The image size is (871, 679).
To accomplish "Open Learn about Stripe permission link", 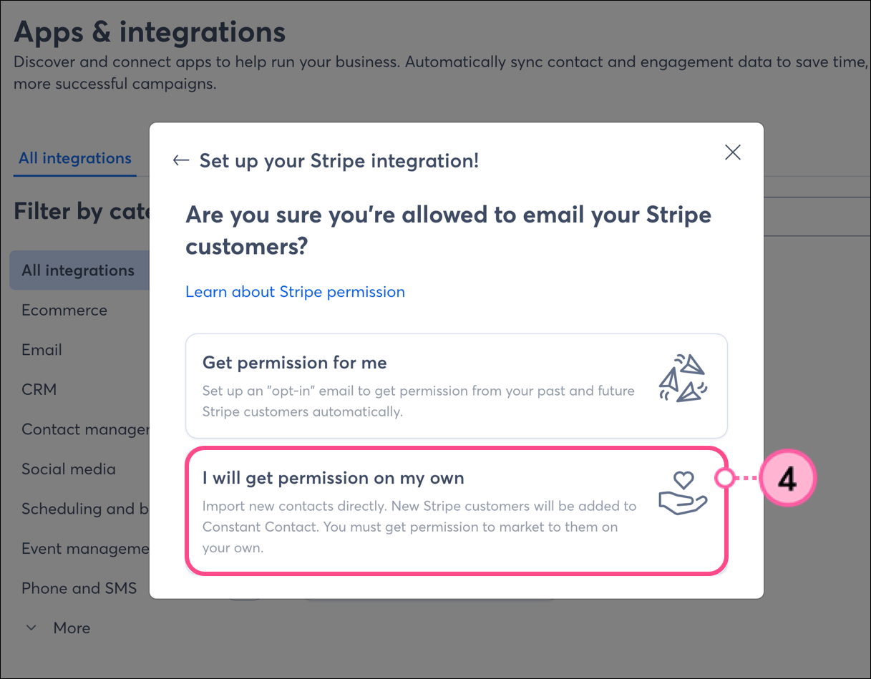I will click(x=295, y=291).
